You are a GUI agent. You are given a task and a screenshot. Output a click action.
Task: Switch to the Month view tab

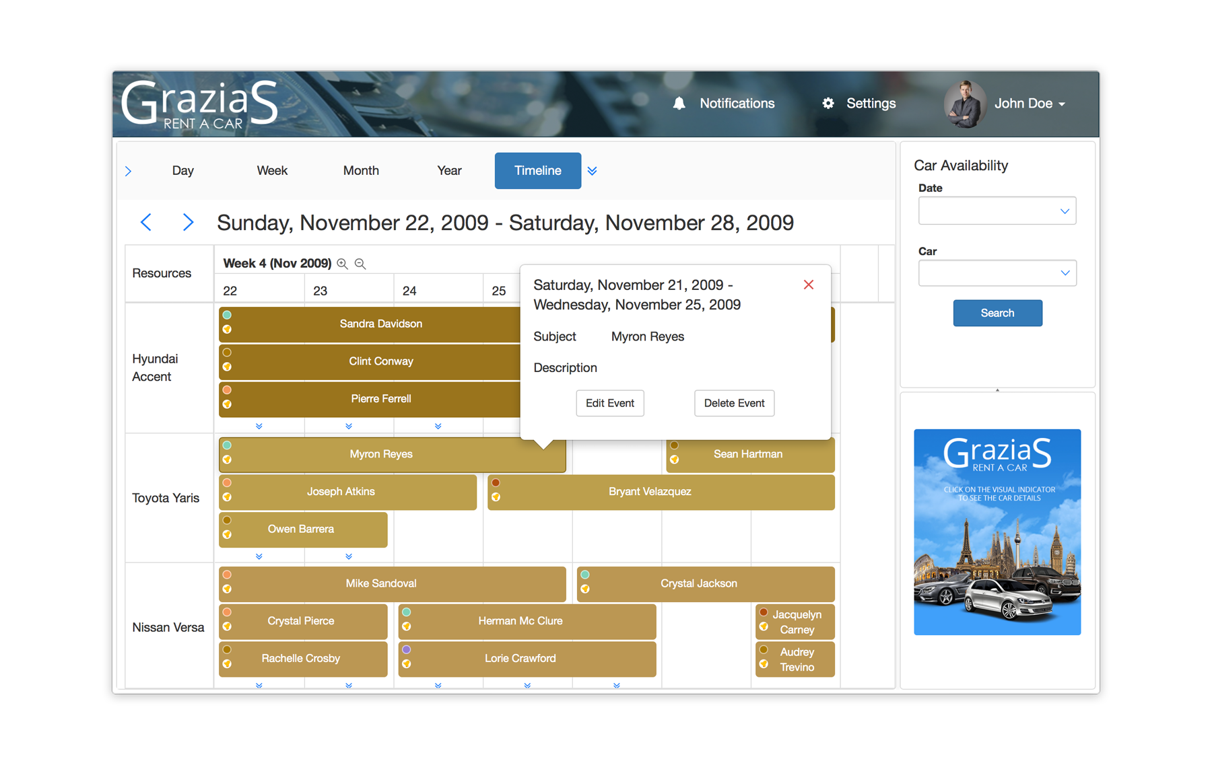361,171
